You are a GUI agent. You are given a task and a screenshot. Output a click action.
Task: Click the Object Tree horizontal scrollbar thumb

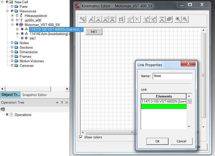(28, 89)
